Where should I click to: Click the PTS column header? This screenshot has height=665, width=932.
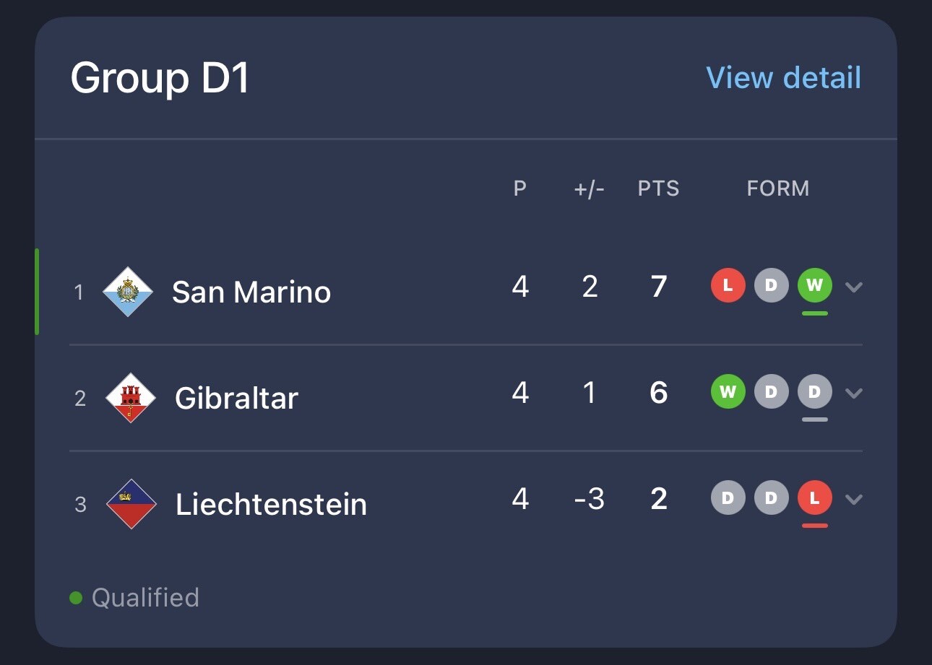(658, 189)
